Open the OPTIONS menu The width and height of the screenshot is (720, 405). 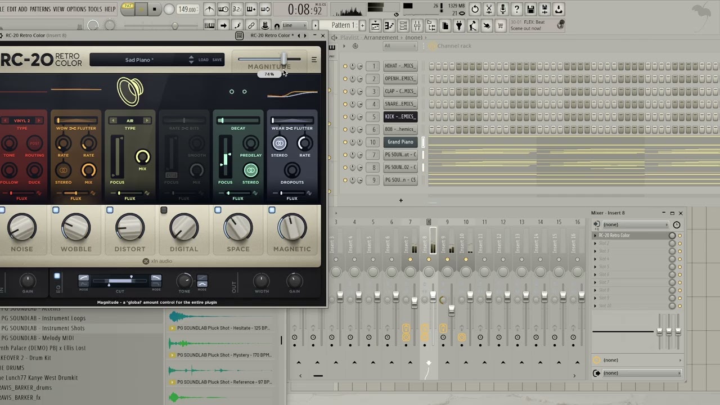[76, 9]
